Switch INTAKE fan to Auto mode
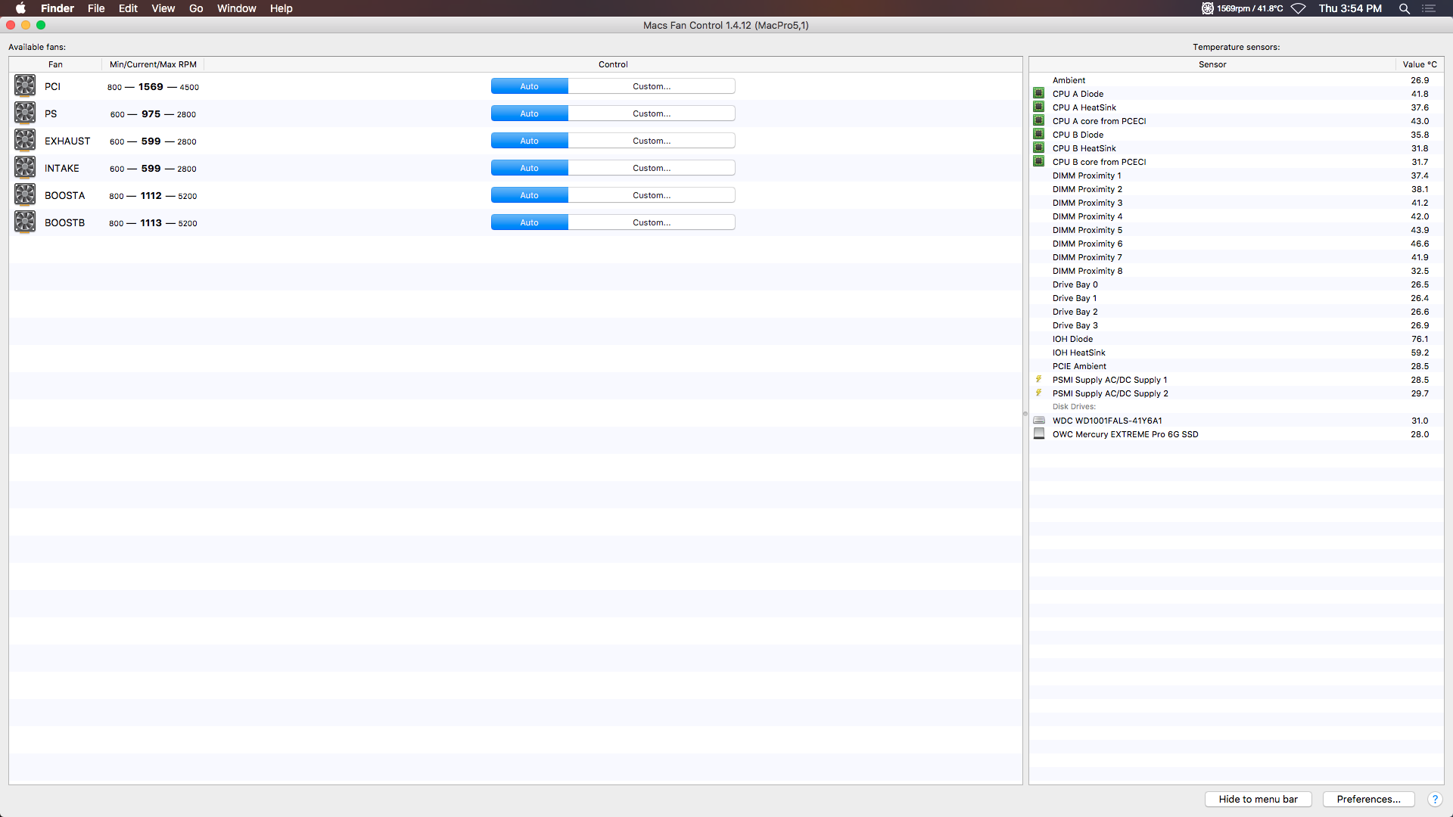1453x817 pixels. pos(529,168)
